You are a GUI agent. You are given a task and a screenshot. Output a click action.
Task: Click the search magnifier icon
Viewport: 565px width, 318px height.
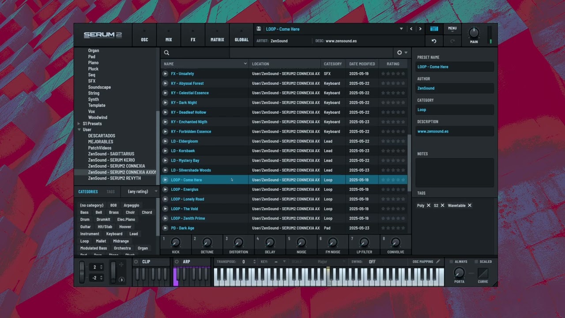pyautogui.click(x=167, y=53)
